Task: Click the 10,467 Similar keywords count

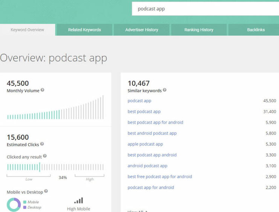Action: coord(139,83)
